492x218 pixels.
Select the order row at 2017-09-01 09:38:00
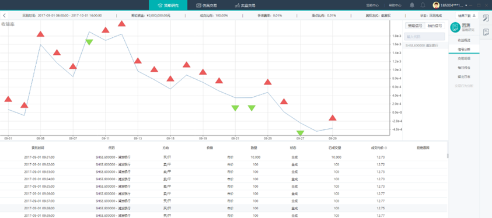224,208
